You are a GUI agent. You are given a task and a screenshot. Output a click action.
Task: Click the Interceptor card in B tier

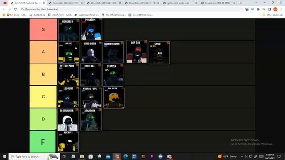coord(68,75)
